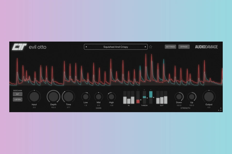Toggle sidechain INT mode
The height and width of the screenshot is (154, 232).
[18, 94]
